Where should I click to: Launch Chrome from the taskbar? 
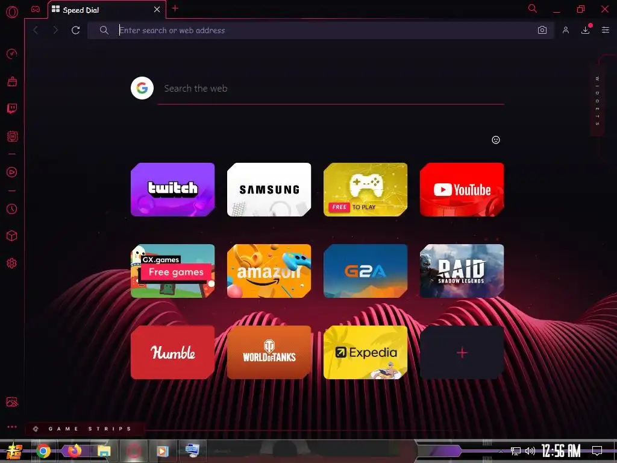[43, 451]
